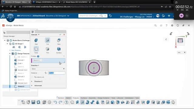
Task: Open the Marketplace toolbar tab
Action: [x=129, y=98]
